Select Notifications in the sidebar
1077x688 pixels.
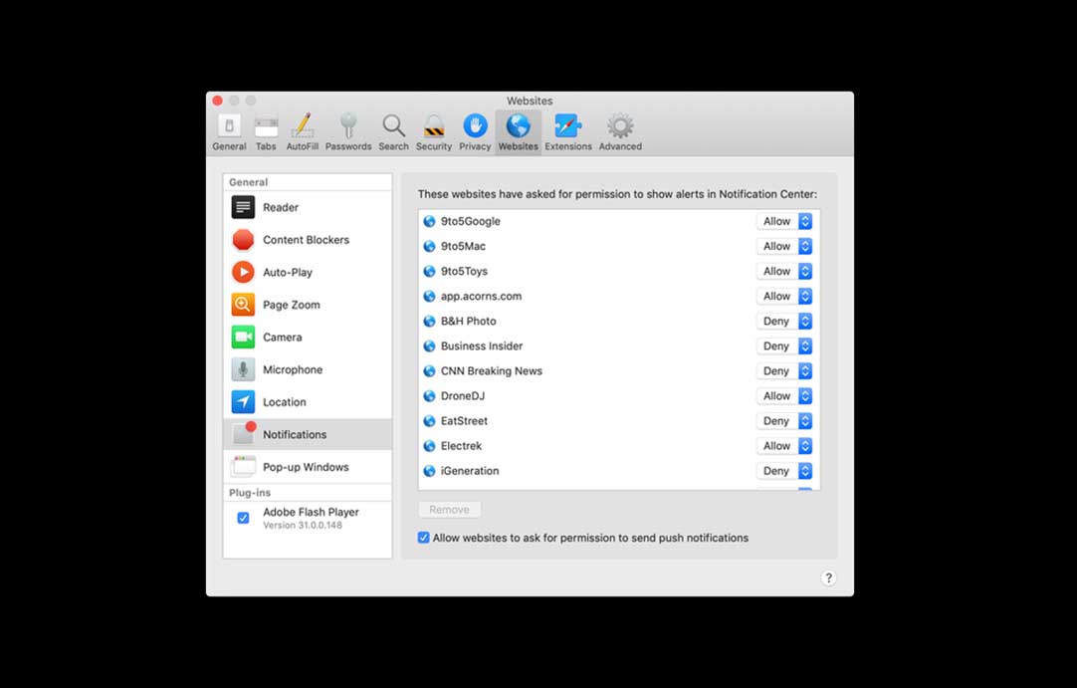tap(308, 434)
